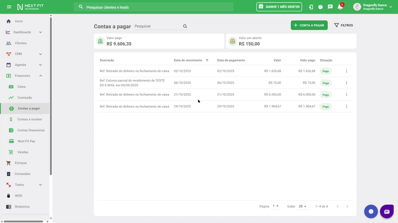Click Ref. Estorno parcial row description
The height and width of the screenshot is (223, 398).
(132, 83)
